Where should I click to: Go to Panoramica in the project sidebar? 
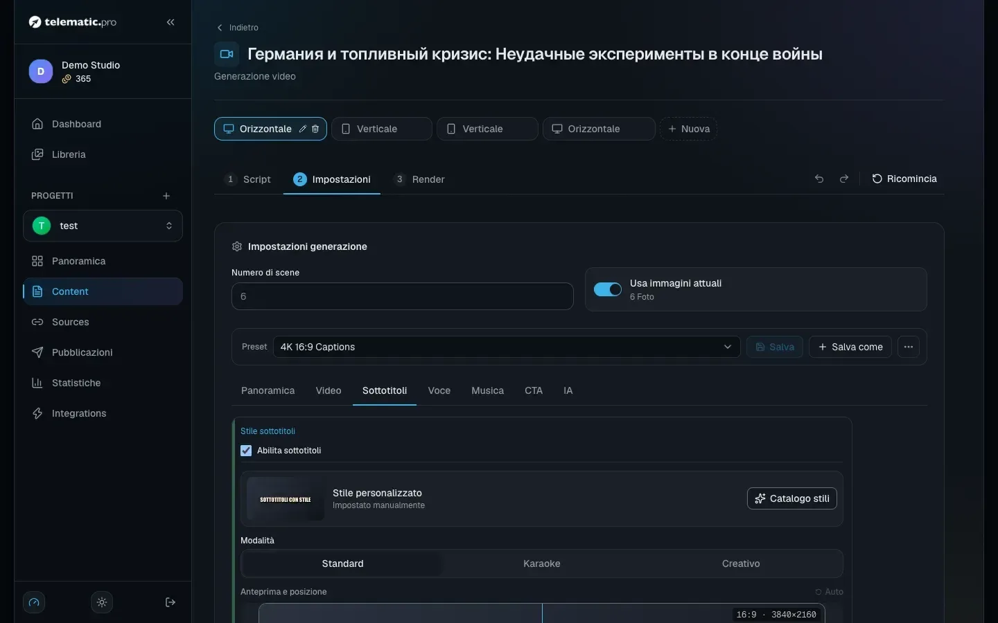tap(103, 261)
